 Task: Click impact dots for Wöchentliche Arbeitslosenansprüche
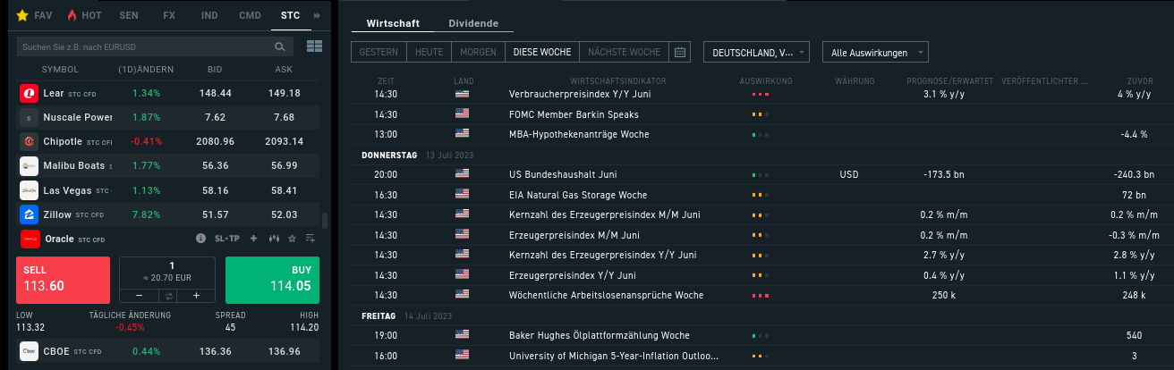(761, 295)
